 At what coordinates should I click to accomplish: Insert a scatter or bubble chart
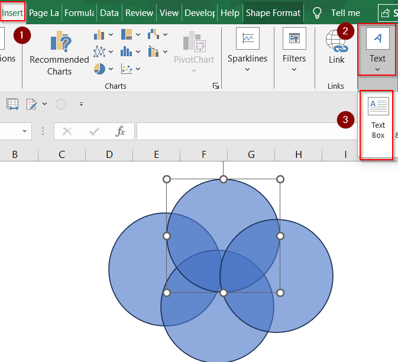coord(127,69)
